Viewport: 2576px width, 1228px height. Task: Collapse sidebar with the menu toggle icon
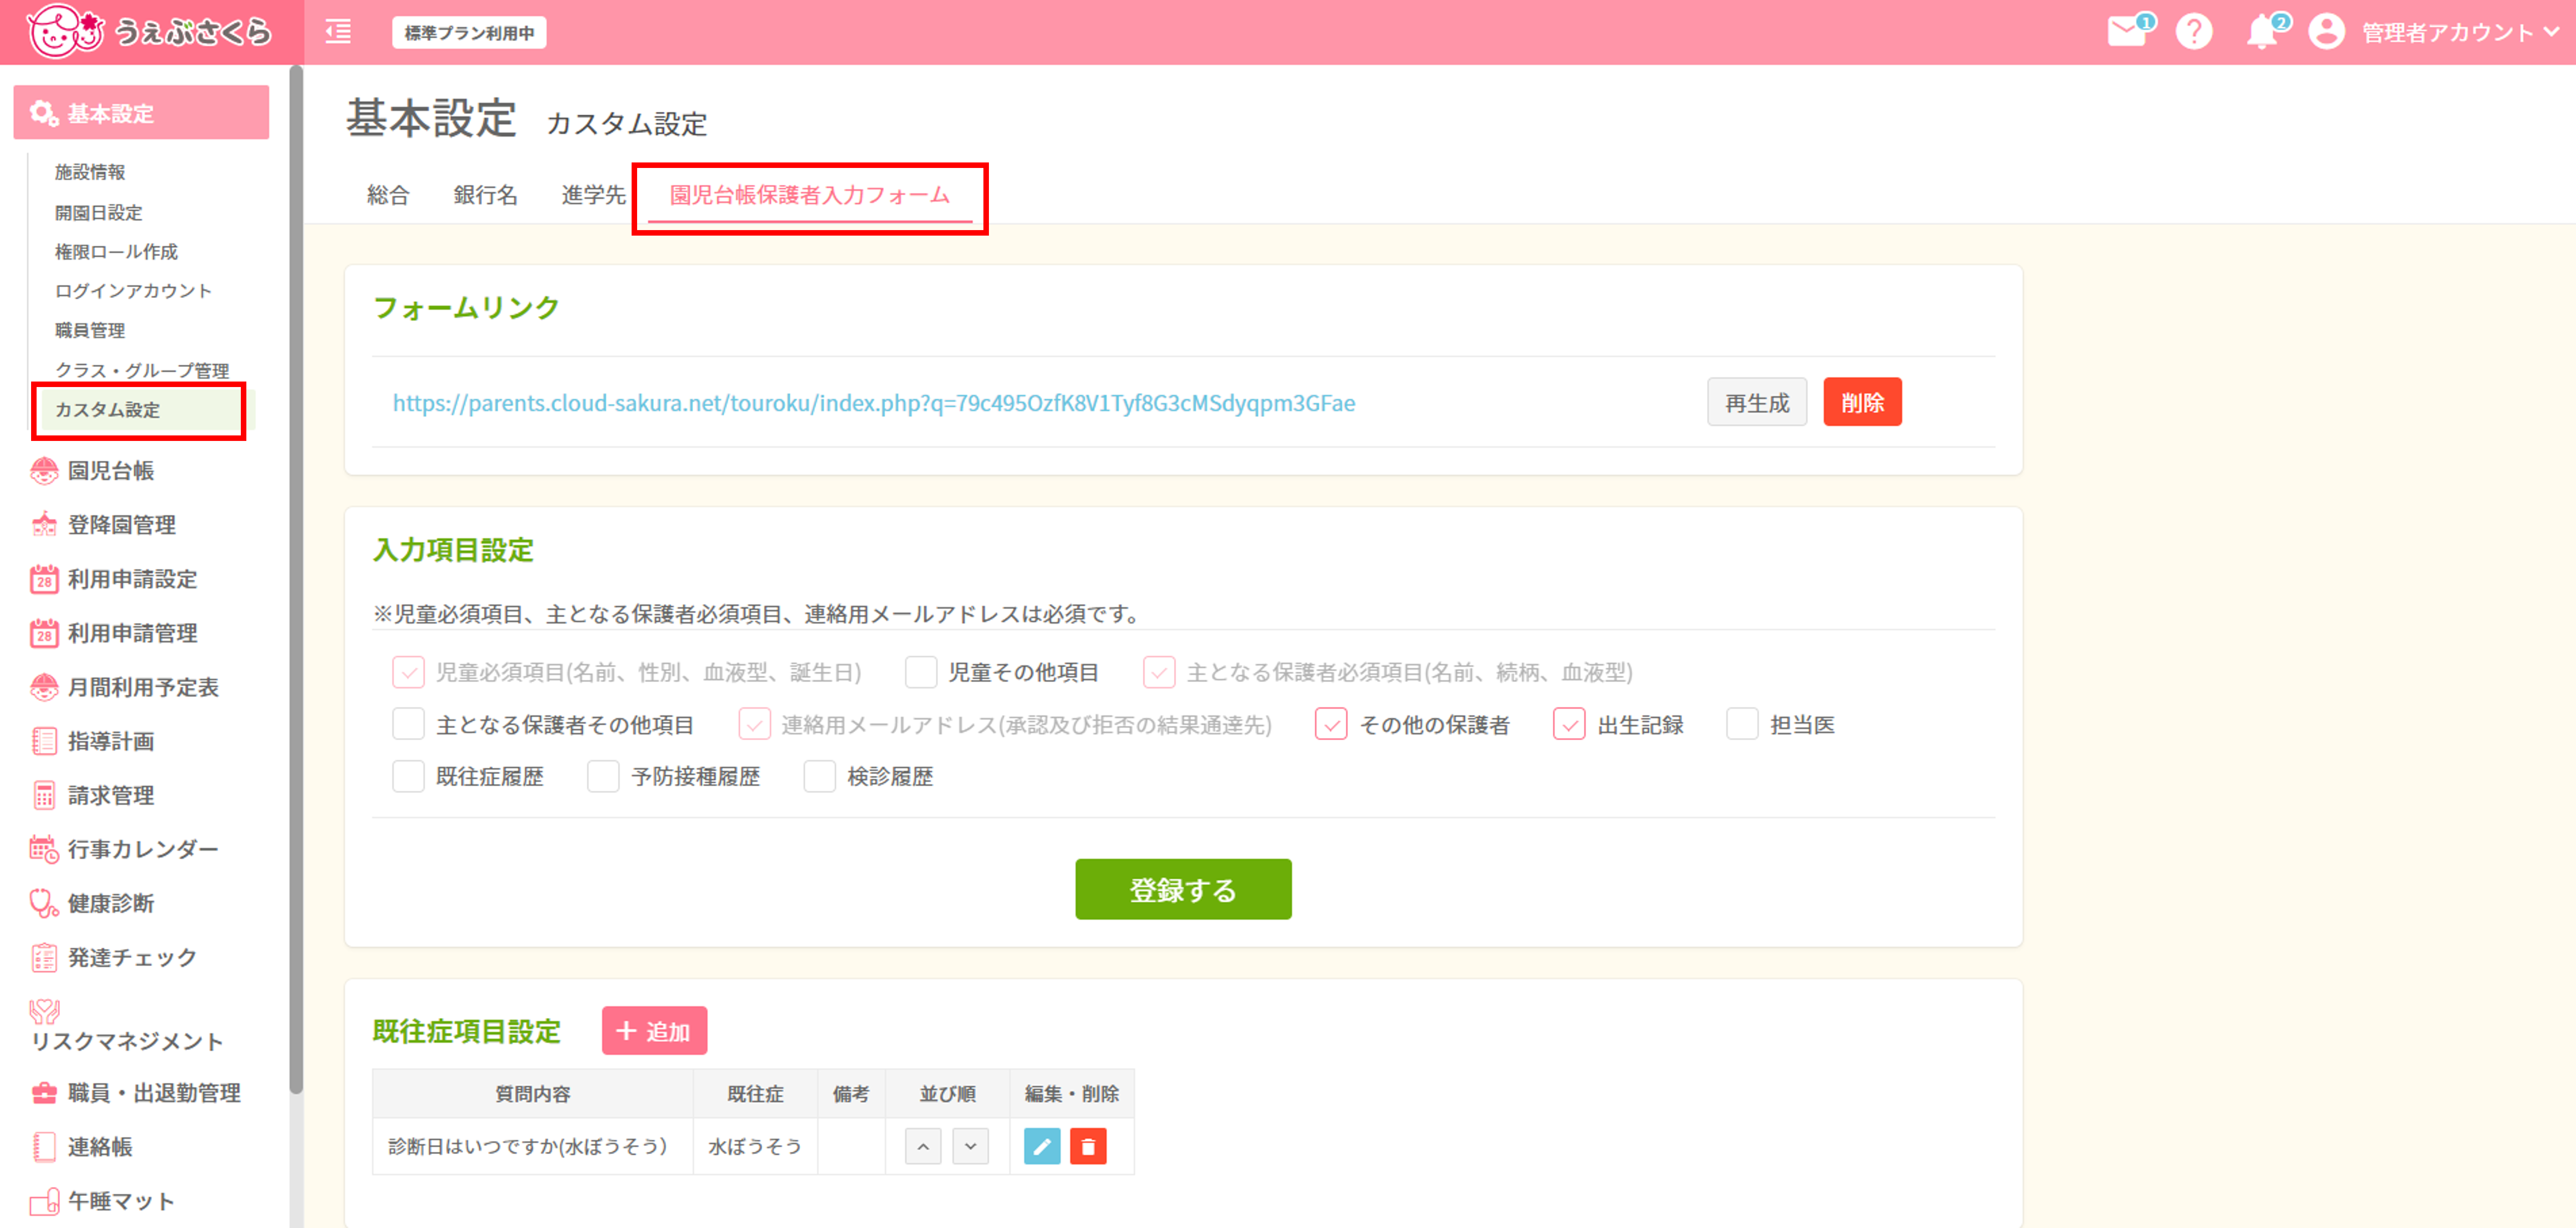pos(339,32)
